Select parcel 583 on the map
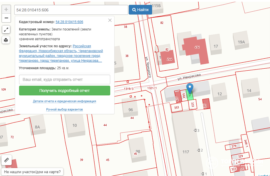Viewport: 270px width, 176px height. (207, 104)
